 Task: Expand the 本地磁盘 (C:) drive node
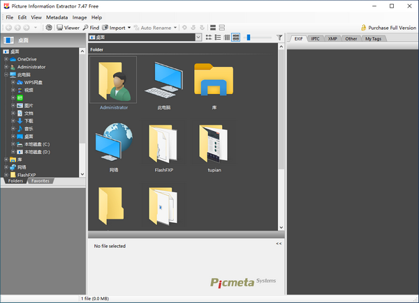13,144
